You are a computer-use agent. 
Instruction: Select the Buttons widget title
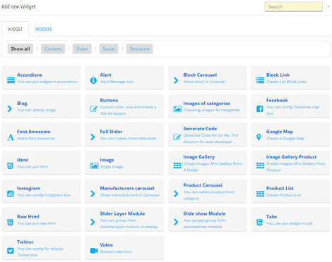[109, 100]
